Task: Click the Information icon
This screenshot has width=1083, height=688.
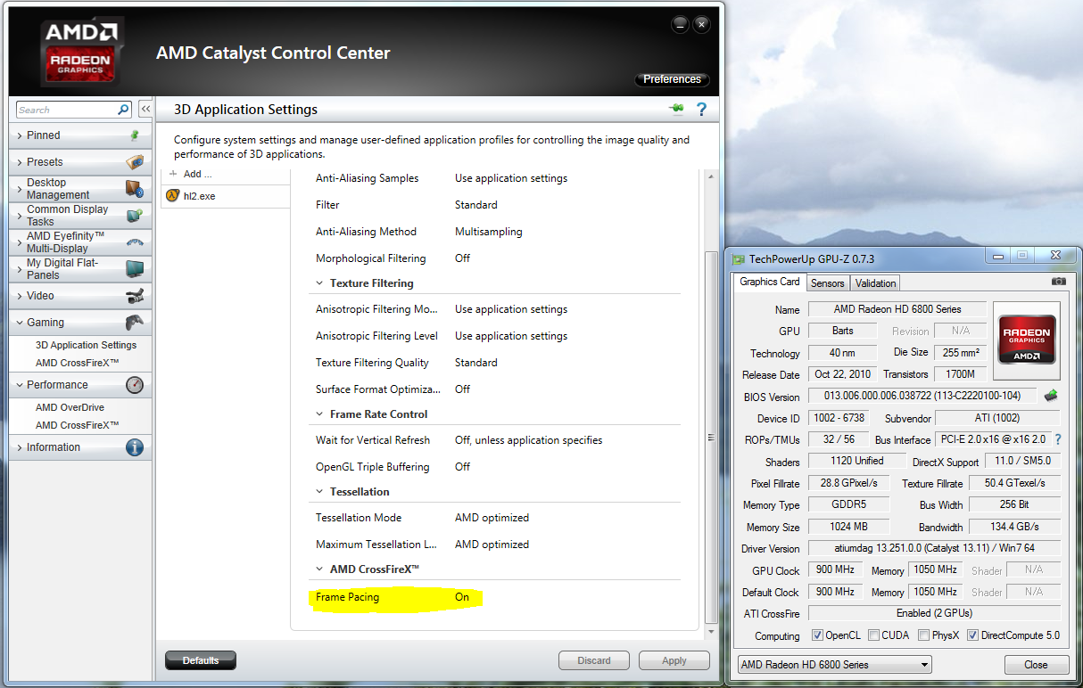Action: (x=135, y=447)
